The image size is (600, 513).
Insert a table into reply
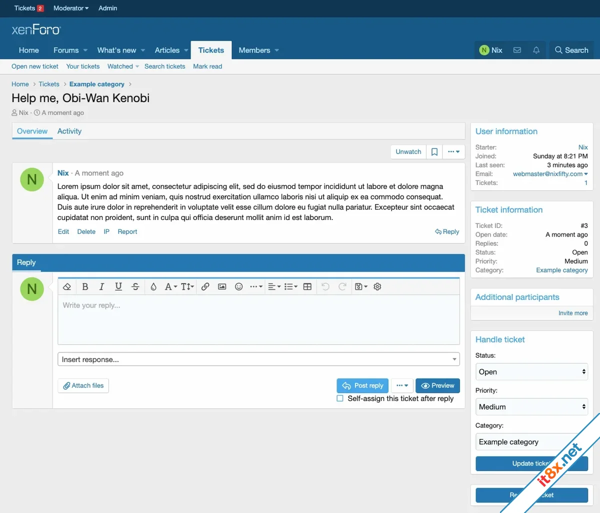(307, 286)
